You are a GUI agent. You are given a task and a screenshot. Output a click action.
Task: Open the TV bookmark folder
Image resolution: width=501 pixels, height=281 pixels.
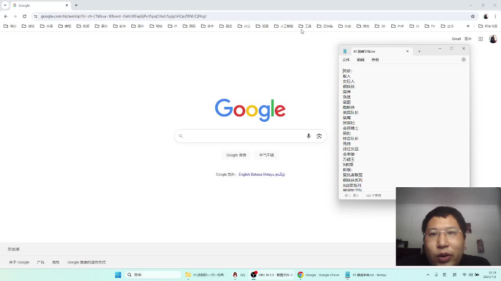click(x=430, y=26)
